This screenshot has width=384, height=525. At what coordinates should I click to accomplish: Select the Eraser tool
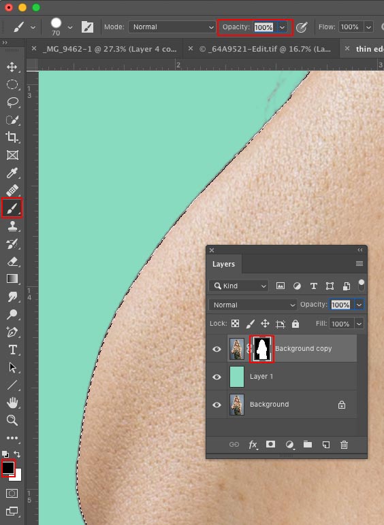(12, 261)
